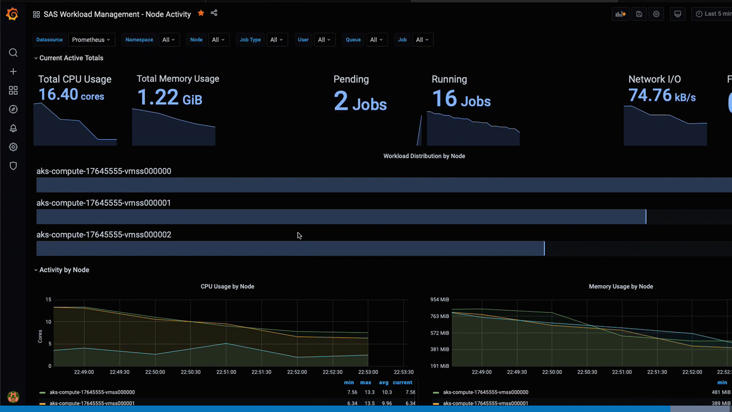Click the 2 Jobs pending value
Image resolution: width=732 pixels, height=412 pixels.
[360, 102]
